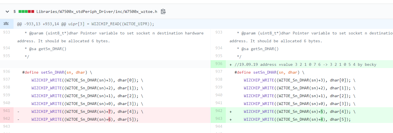Click left line number 943

[x=6, y=127]
